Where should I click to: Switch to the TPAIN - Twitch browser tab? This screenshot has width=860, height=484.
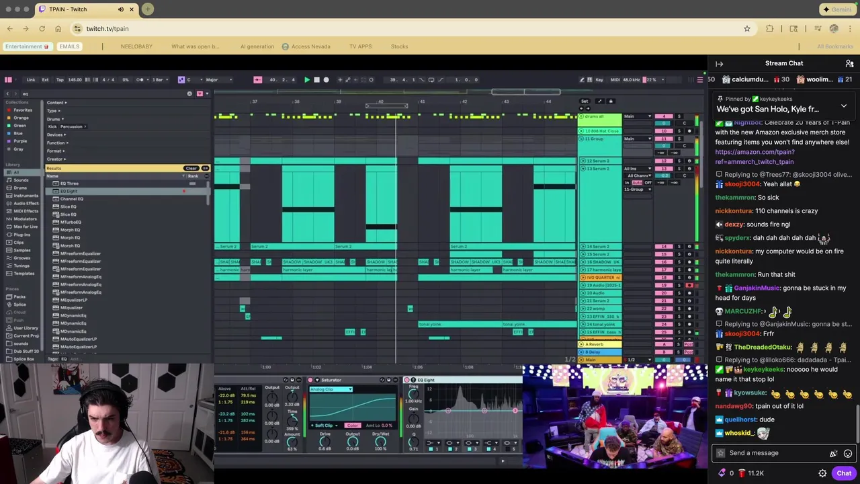coord(85,9)
